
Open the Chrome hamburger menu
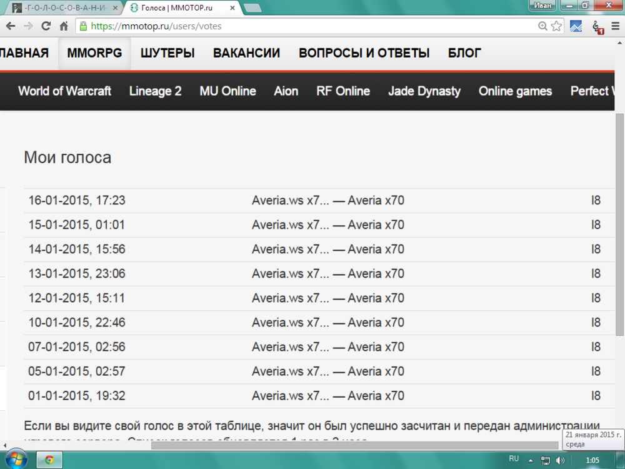click(x=615, y=26)
